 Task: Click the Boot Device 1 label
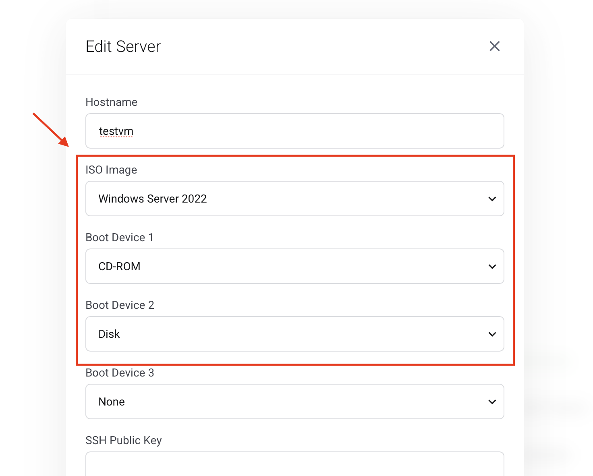pyautogui.click(x=120, y=237)
